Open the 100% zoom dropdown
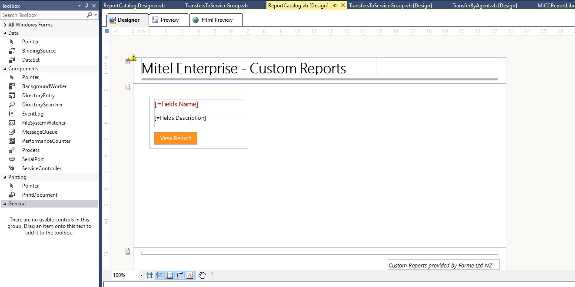575x287 pixels. 141,275
